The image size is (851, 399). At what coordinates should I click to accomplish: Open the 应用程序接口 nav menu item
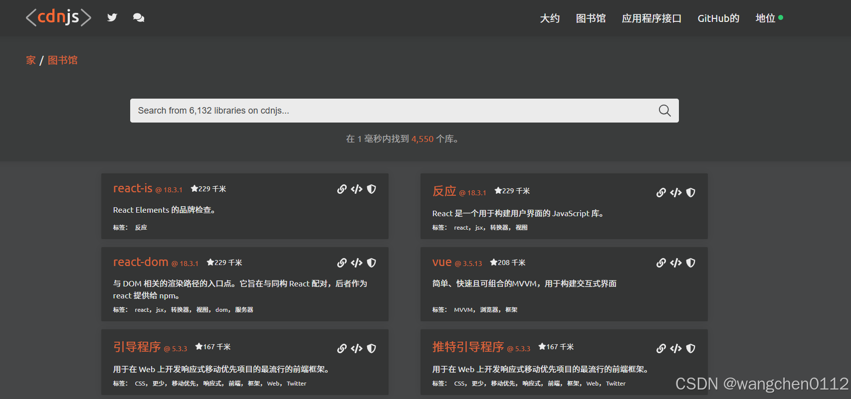[x=651, y=18]
